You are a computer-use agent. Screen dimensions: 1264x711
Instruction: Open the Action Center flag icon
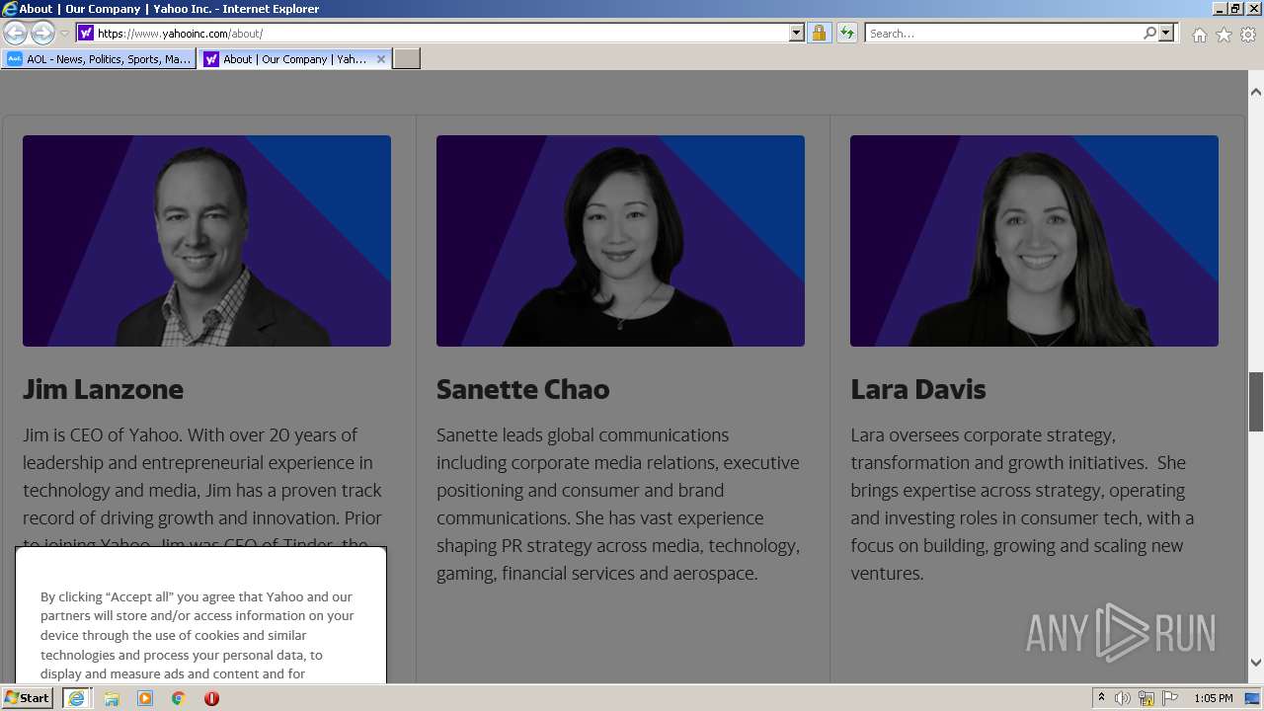coord(1170,698)
